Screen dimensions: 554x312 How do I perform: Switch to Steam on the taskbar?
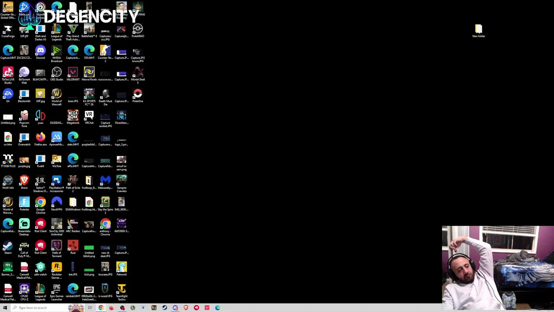(x=164, y=308)
